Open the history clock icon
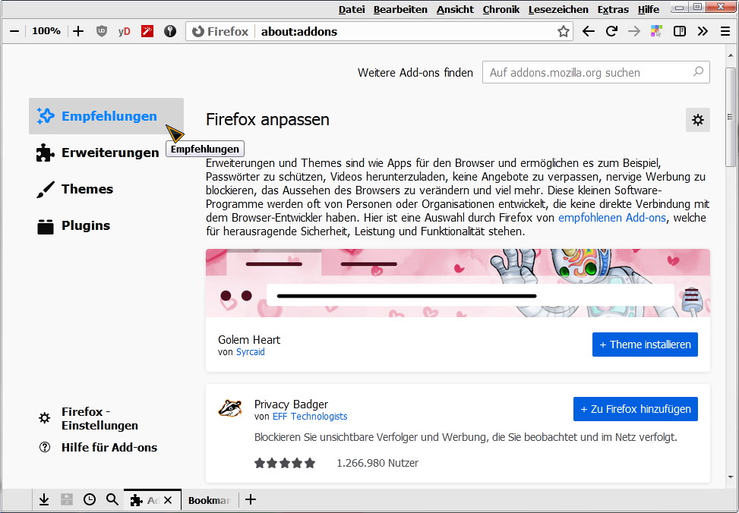This screenshot has width=739, height=513. [90, 500]
